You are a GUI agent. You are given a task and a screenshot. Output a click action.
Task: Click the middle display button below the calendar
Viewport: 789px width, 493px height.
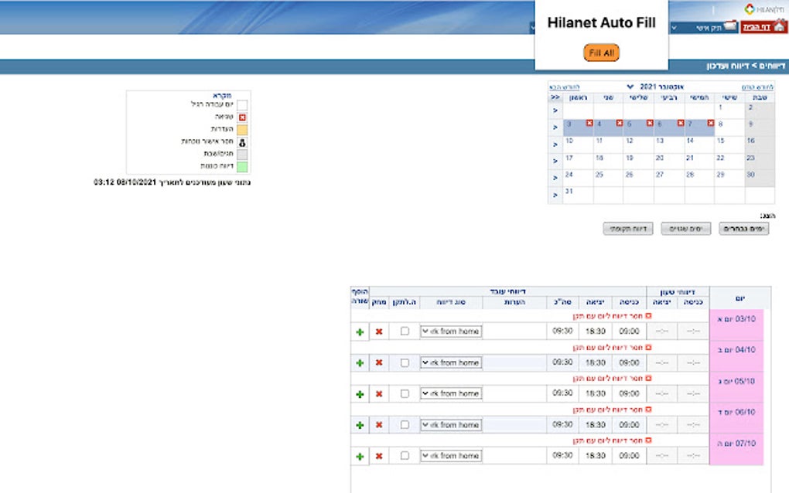point(686,229)
